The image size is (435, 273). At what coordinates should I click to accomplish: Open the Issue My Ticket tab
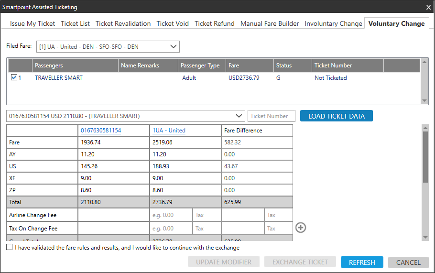click(x=33, y=23)
